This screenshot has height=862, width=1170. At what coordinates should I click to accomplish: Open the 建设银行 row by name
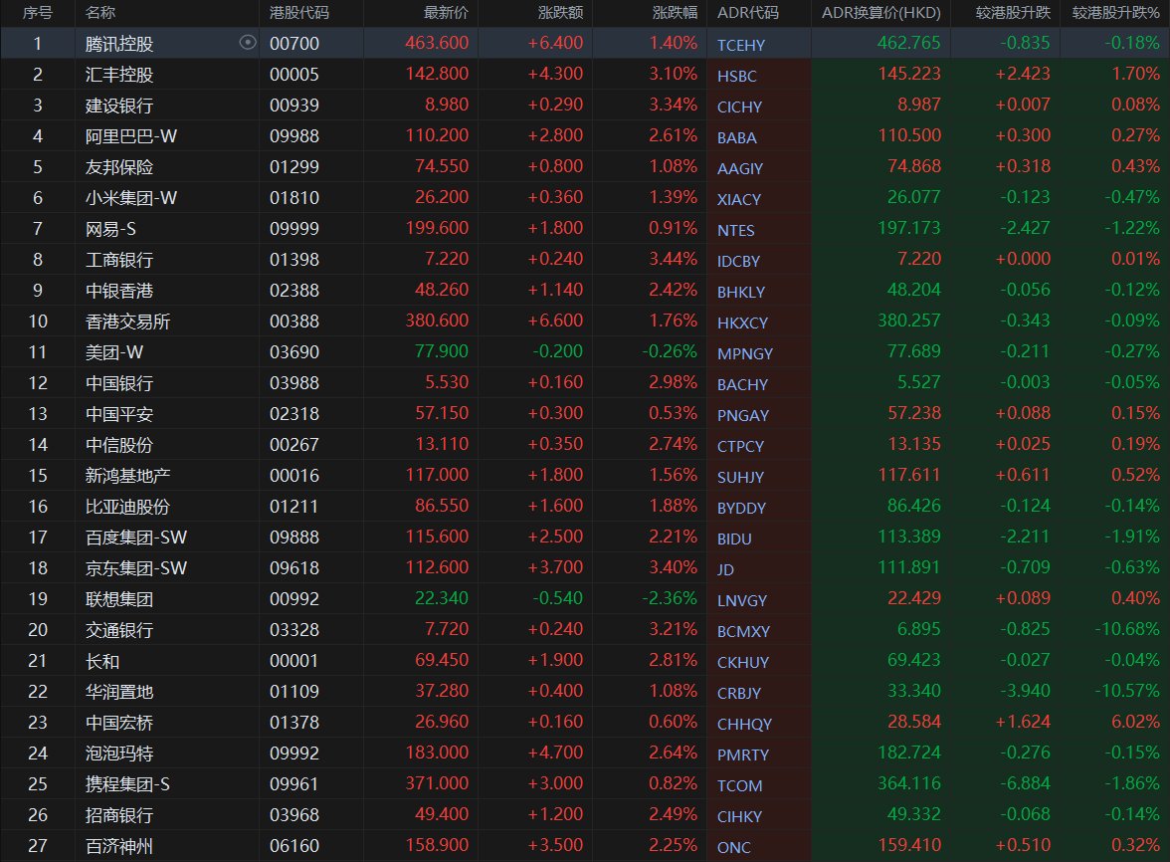click(119, 106)
